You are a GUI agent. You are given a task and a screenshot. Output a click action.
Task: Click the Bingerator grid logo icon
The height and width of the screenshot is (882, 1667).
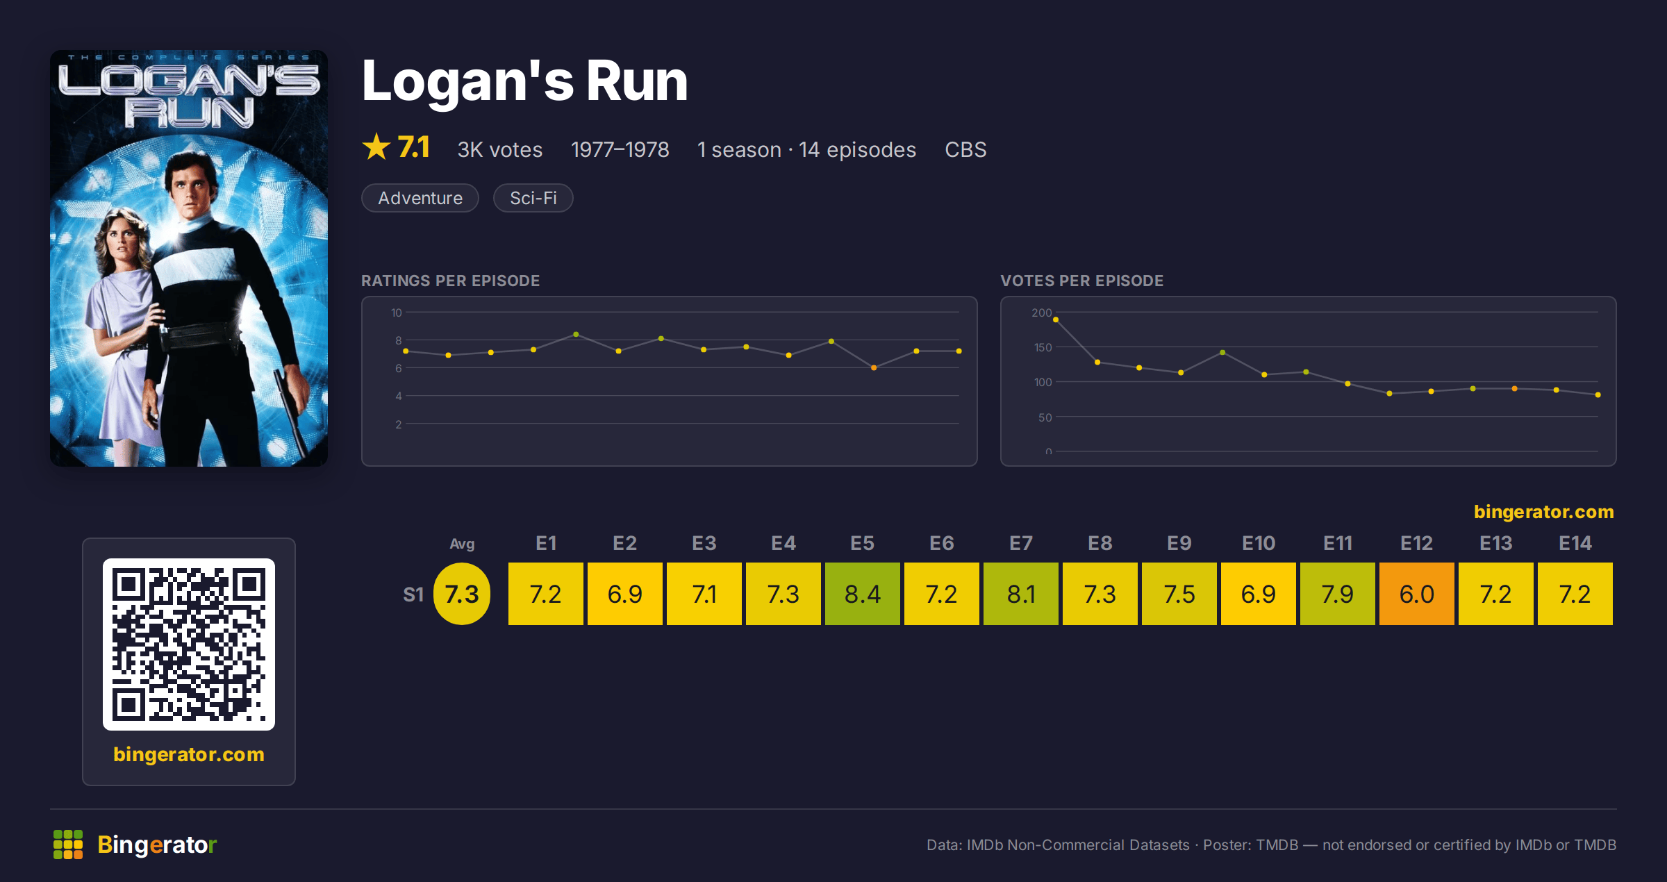point(68,844)
